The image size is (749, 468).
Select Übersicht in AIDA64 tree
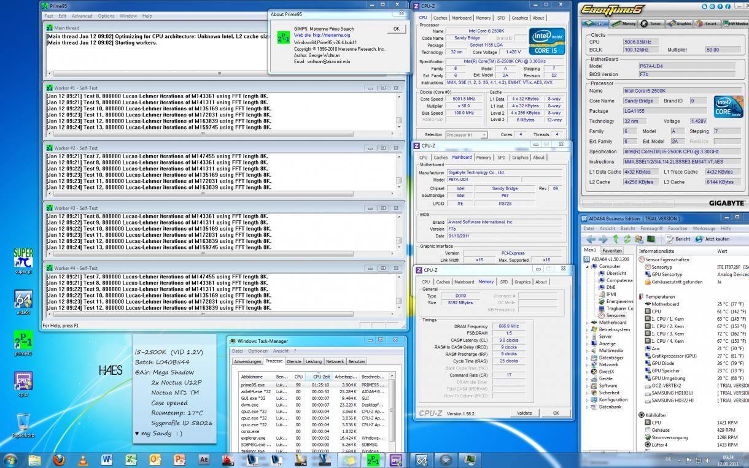click(x=616, y=274)
